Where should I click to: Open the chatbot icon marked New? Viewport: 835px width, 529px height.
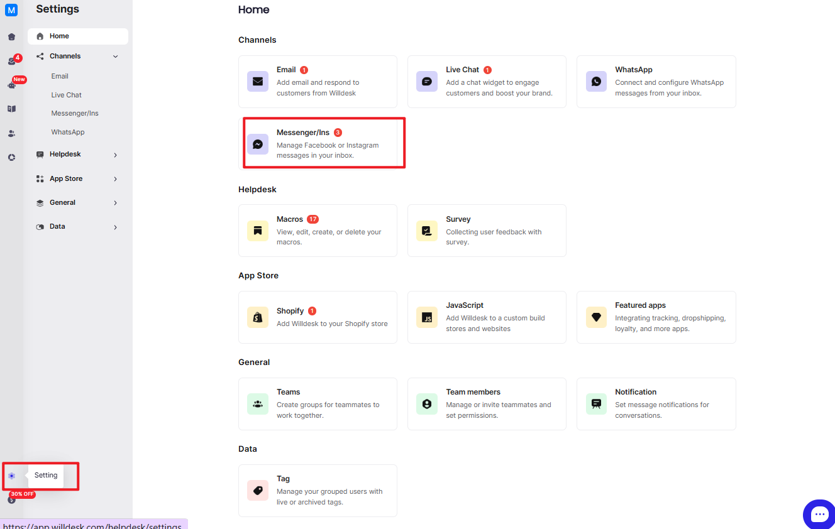click(11, 85)
